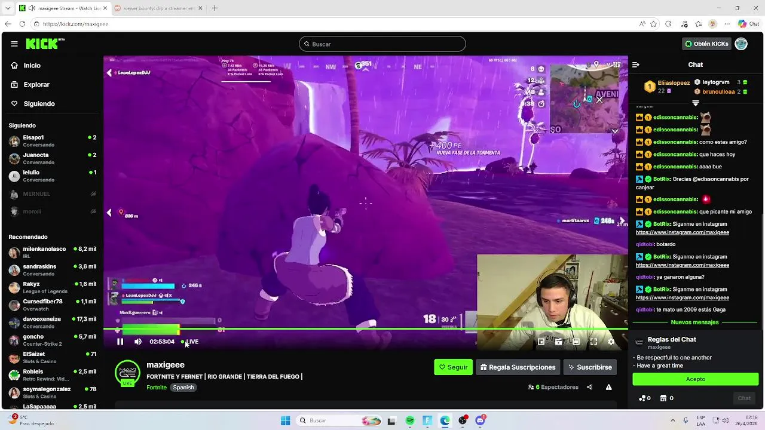
Task: Open the first BotRix Instagram link
Action: click(x=683, y=232)
